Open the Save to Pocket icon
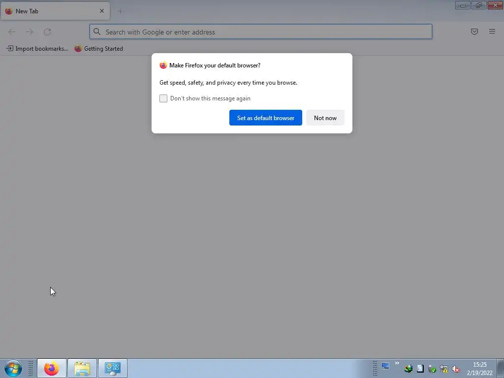Screen dimensions: 504x378 474,31
